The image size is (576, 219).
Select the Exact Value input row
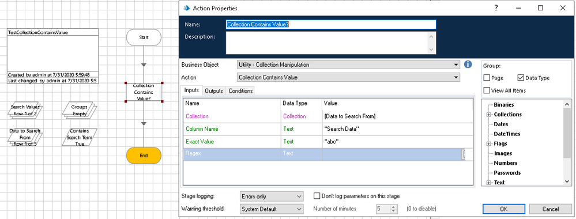(232, 142)
